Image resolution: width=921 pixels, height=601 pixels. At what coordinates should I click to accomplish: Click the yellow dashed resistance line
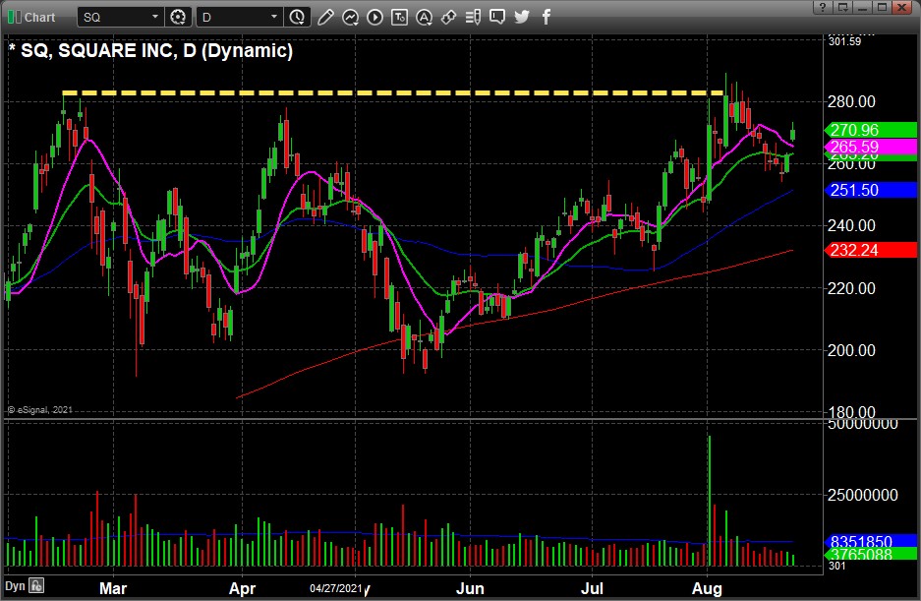pos(392,92)
